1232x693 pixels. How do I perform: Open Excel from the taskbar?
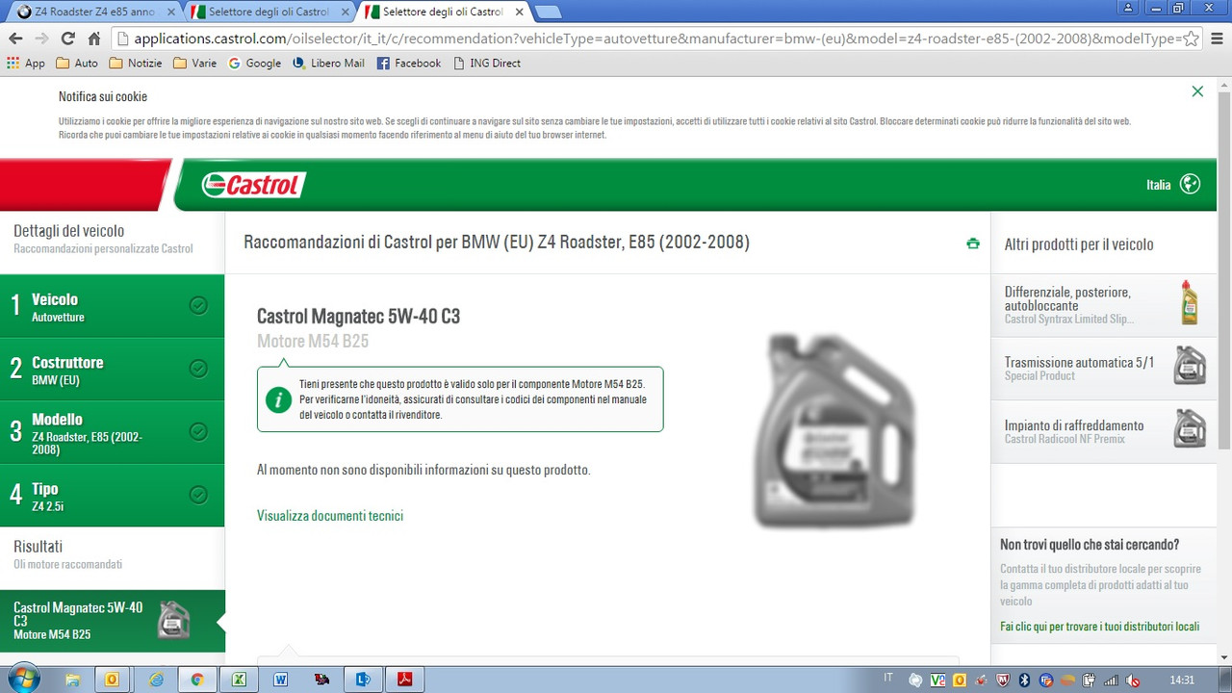(239, 680)
